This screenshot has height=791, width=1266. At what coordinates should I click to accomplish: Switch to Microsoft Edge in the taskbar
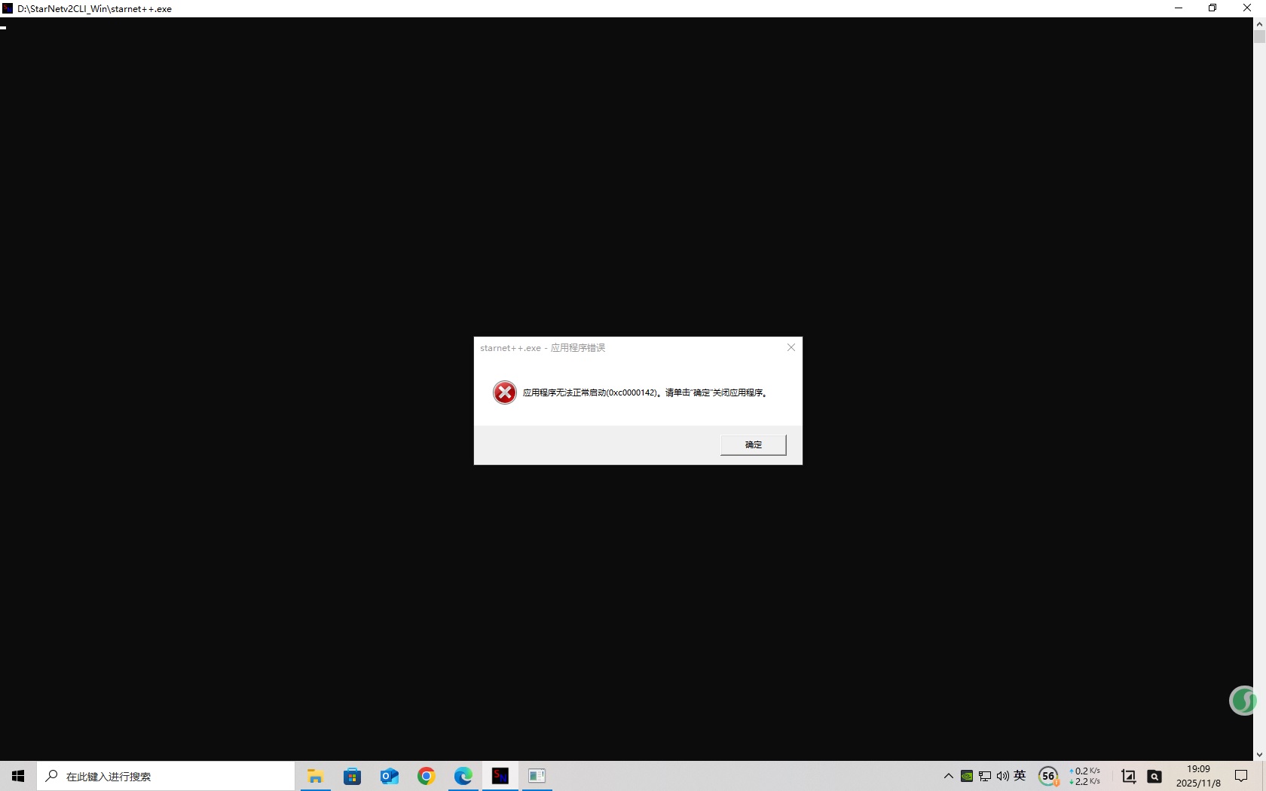pyautogui.click(x=463, y=776)
